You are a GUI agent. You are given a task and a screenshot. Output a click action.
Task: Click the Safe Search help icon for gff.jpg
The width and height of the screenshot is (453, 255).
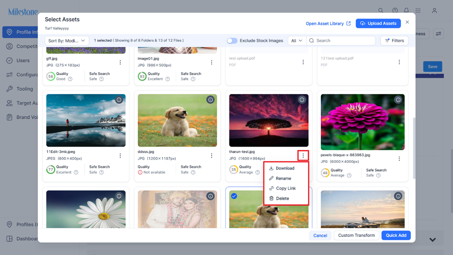coord(101,79)
